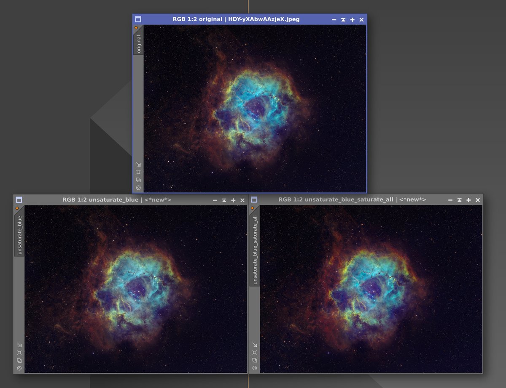Click the orange dot above the unsaturate_blue view tab
Screen dimensions: 506x388
click(x=17, y=208)
